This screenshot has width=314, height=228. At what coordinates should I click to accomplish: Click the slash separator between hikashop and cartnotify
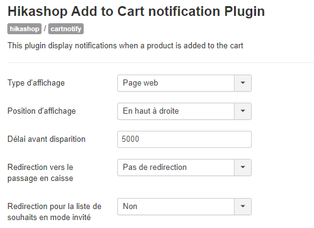45,28
